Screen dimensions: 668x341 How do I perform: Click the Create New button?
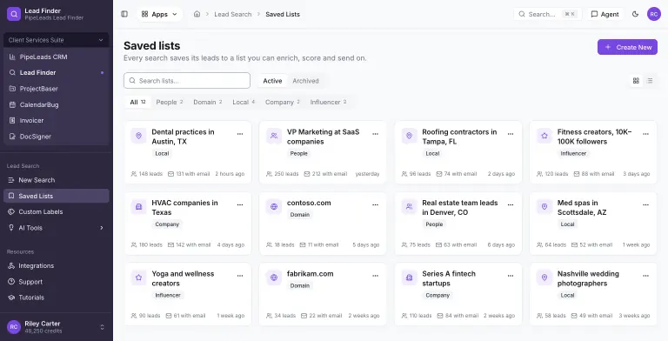click(x=627, y=47)
